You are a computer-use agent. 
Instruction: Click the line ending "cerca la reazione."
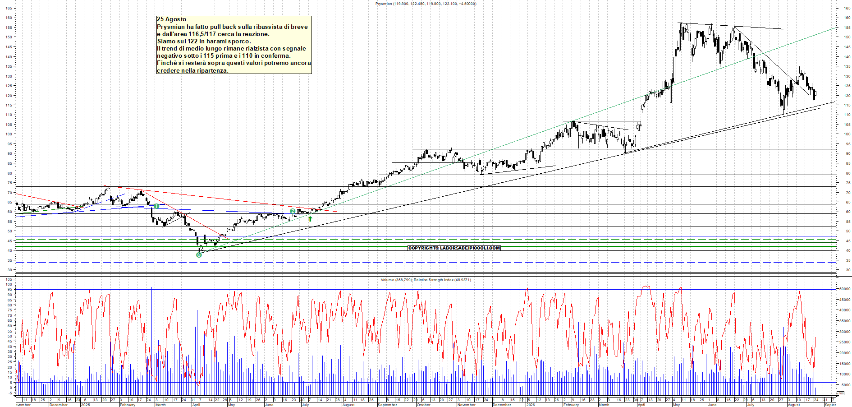[213, 34]
